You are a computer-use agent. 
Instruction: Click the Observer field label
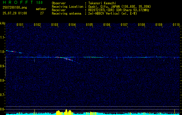pos(59,3)
